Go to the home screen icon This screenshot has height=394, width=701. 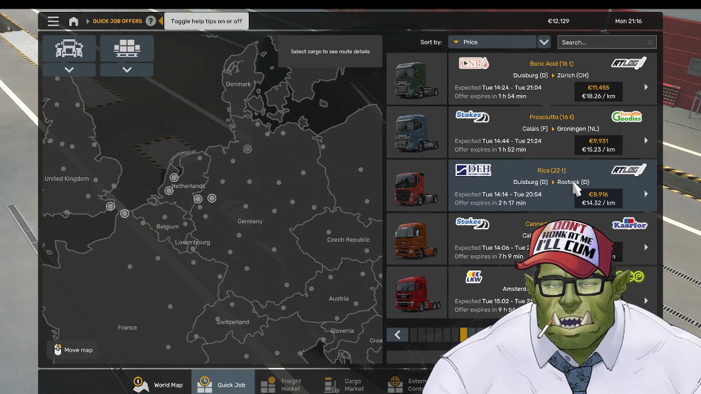(73, 21)
